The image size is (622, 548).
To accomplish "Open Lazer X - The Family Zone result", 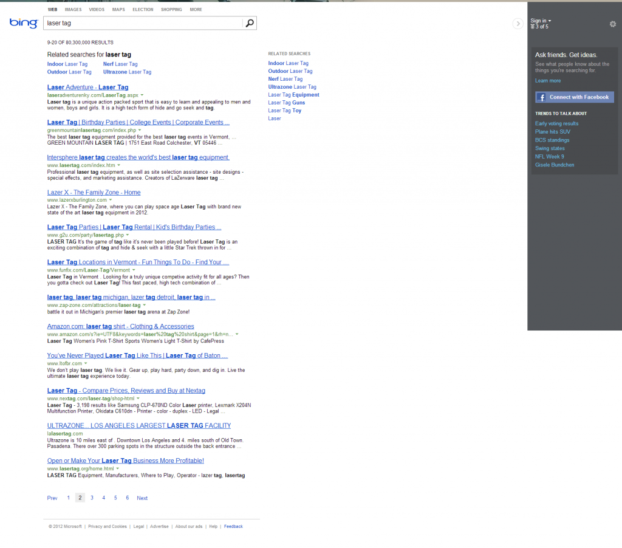I will [x=94, y=193].
